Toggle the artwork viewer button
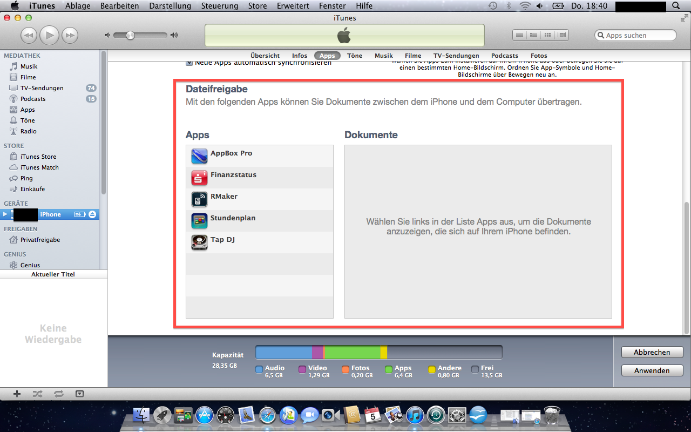691x432 pixels. [80, 394]
